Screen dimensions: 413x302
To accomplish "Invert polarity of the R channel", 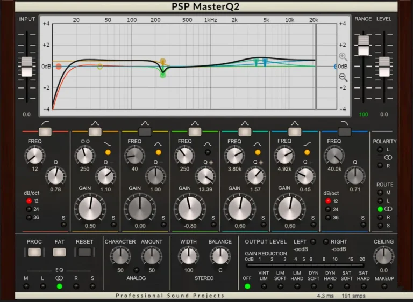I will point(380,166).
